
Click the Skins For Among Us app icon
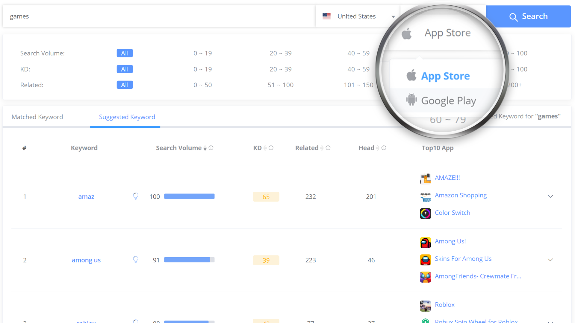pos(425,260)
